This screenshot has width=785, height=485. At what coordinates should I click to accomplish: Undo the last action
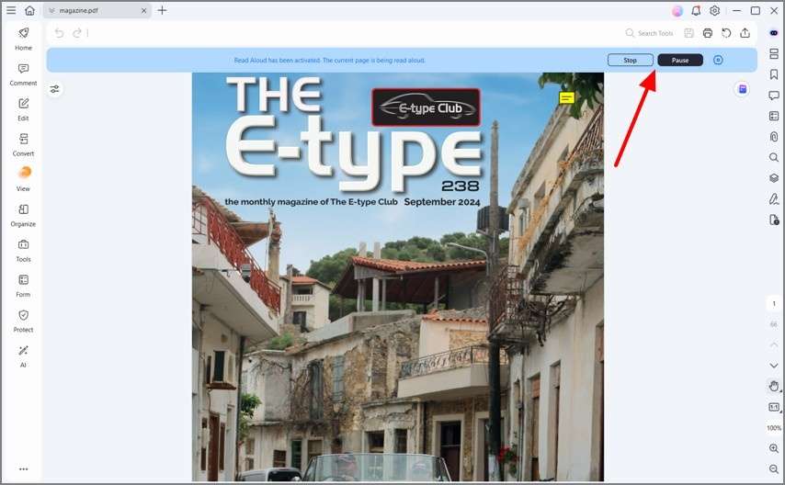click(59, 33)
